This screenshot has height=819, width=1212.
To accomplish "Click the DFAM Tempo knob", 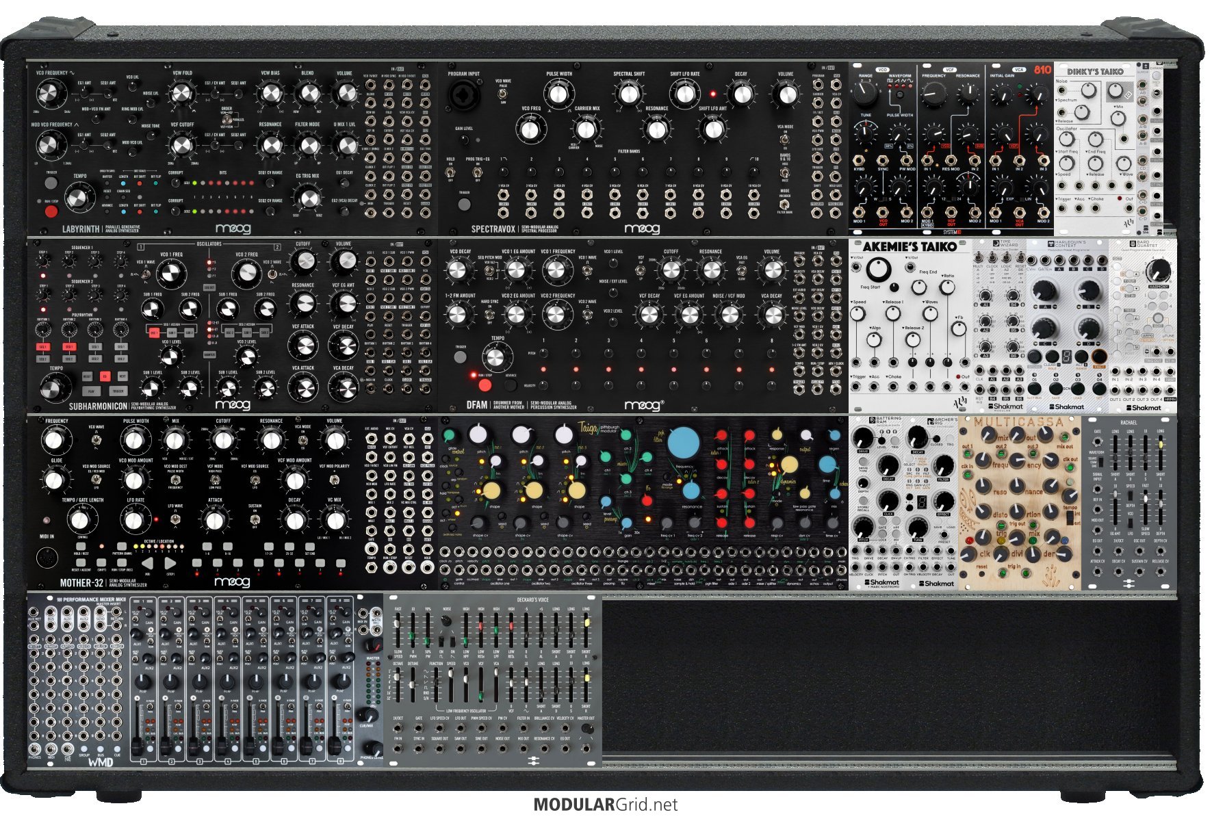I will pos(497,356).
